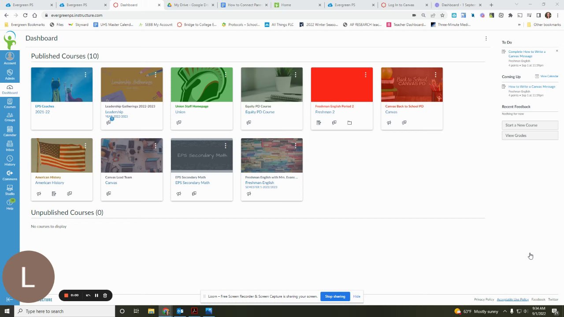The image size is (564, 317).
Task: Open options menu on Freshman English with Mrs. Evans card
Action: pyautogui.click(x=296, y=146)
